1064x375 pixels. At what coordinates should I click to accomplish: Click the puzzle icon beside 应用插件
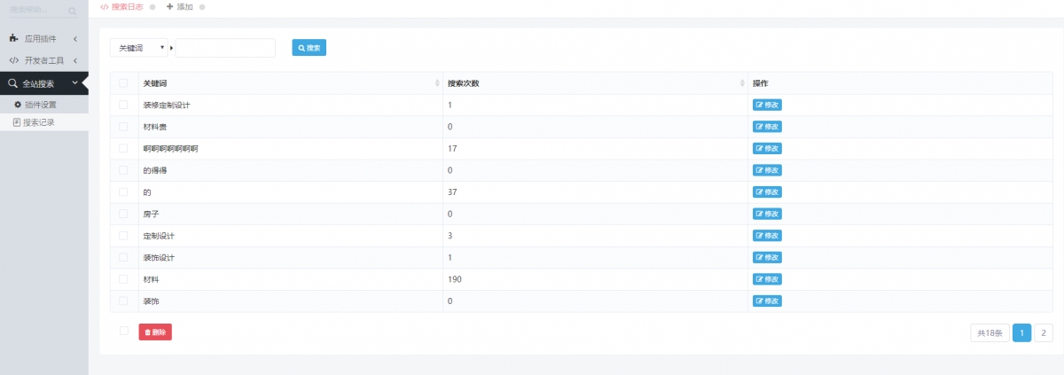pyautogui.click(x=13, y=39)
